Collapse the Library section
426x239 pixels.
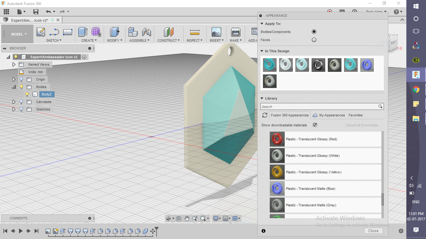click(x=262, y=98)
